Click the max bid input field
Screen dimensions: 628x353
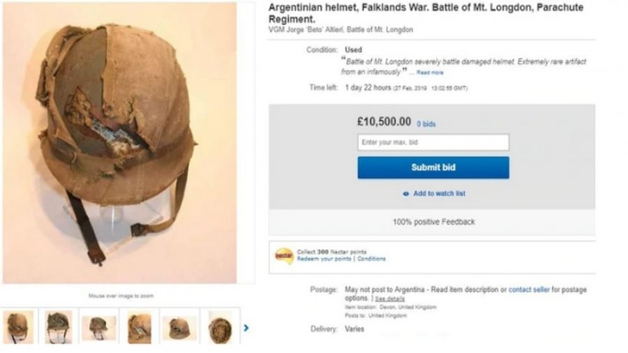point(433,142)
